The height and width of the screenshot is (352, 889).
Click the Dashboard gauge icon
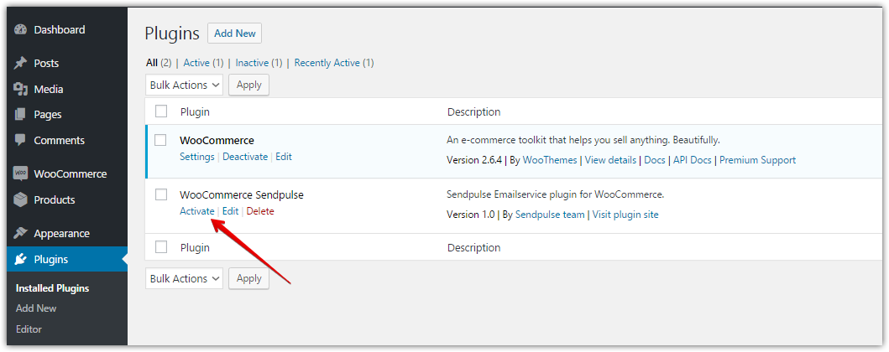click(21, 30)
